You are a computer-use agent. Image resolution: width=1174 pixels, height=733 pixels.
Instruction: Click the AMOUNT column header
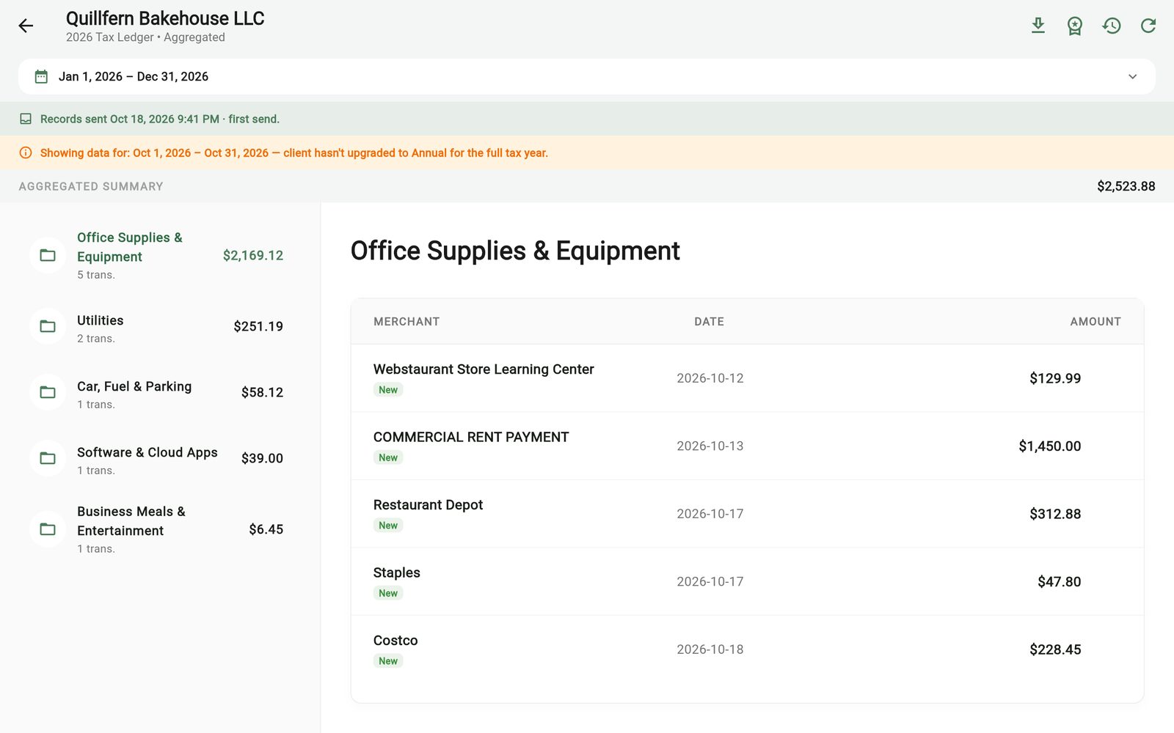pyautogui.click(x=1095, y=322)
